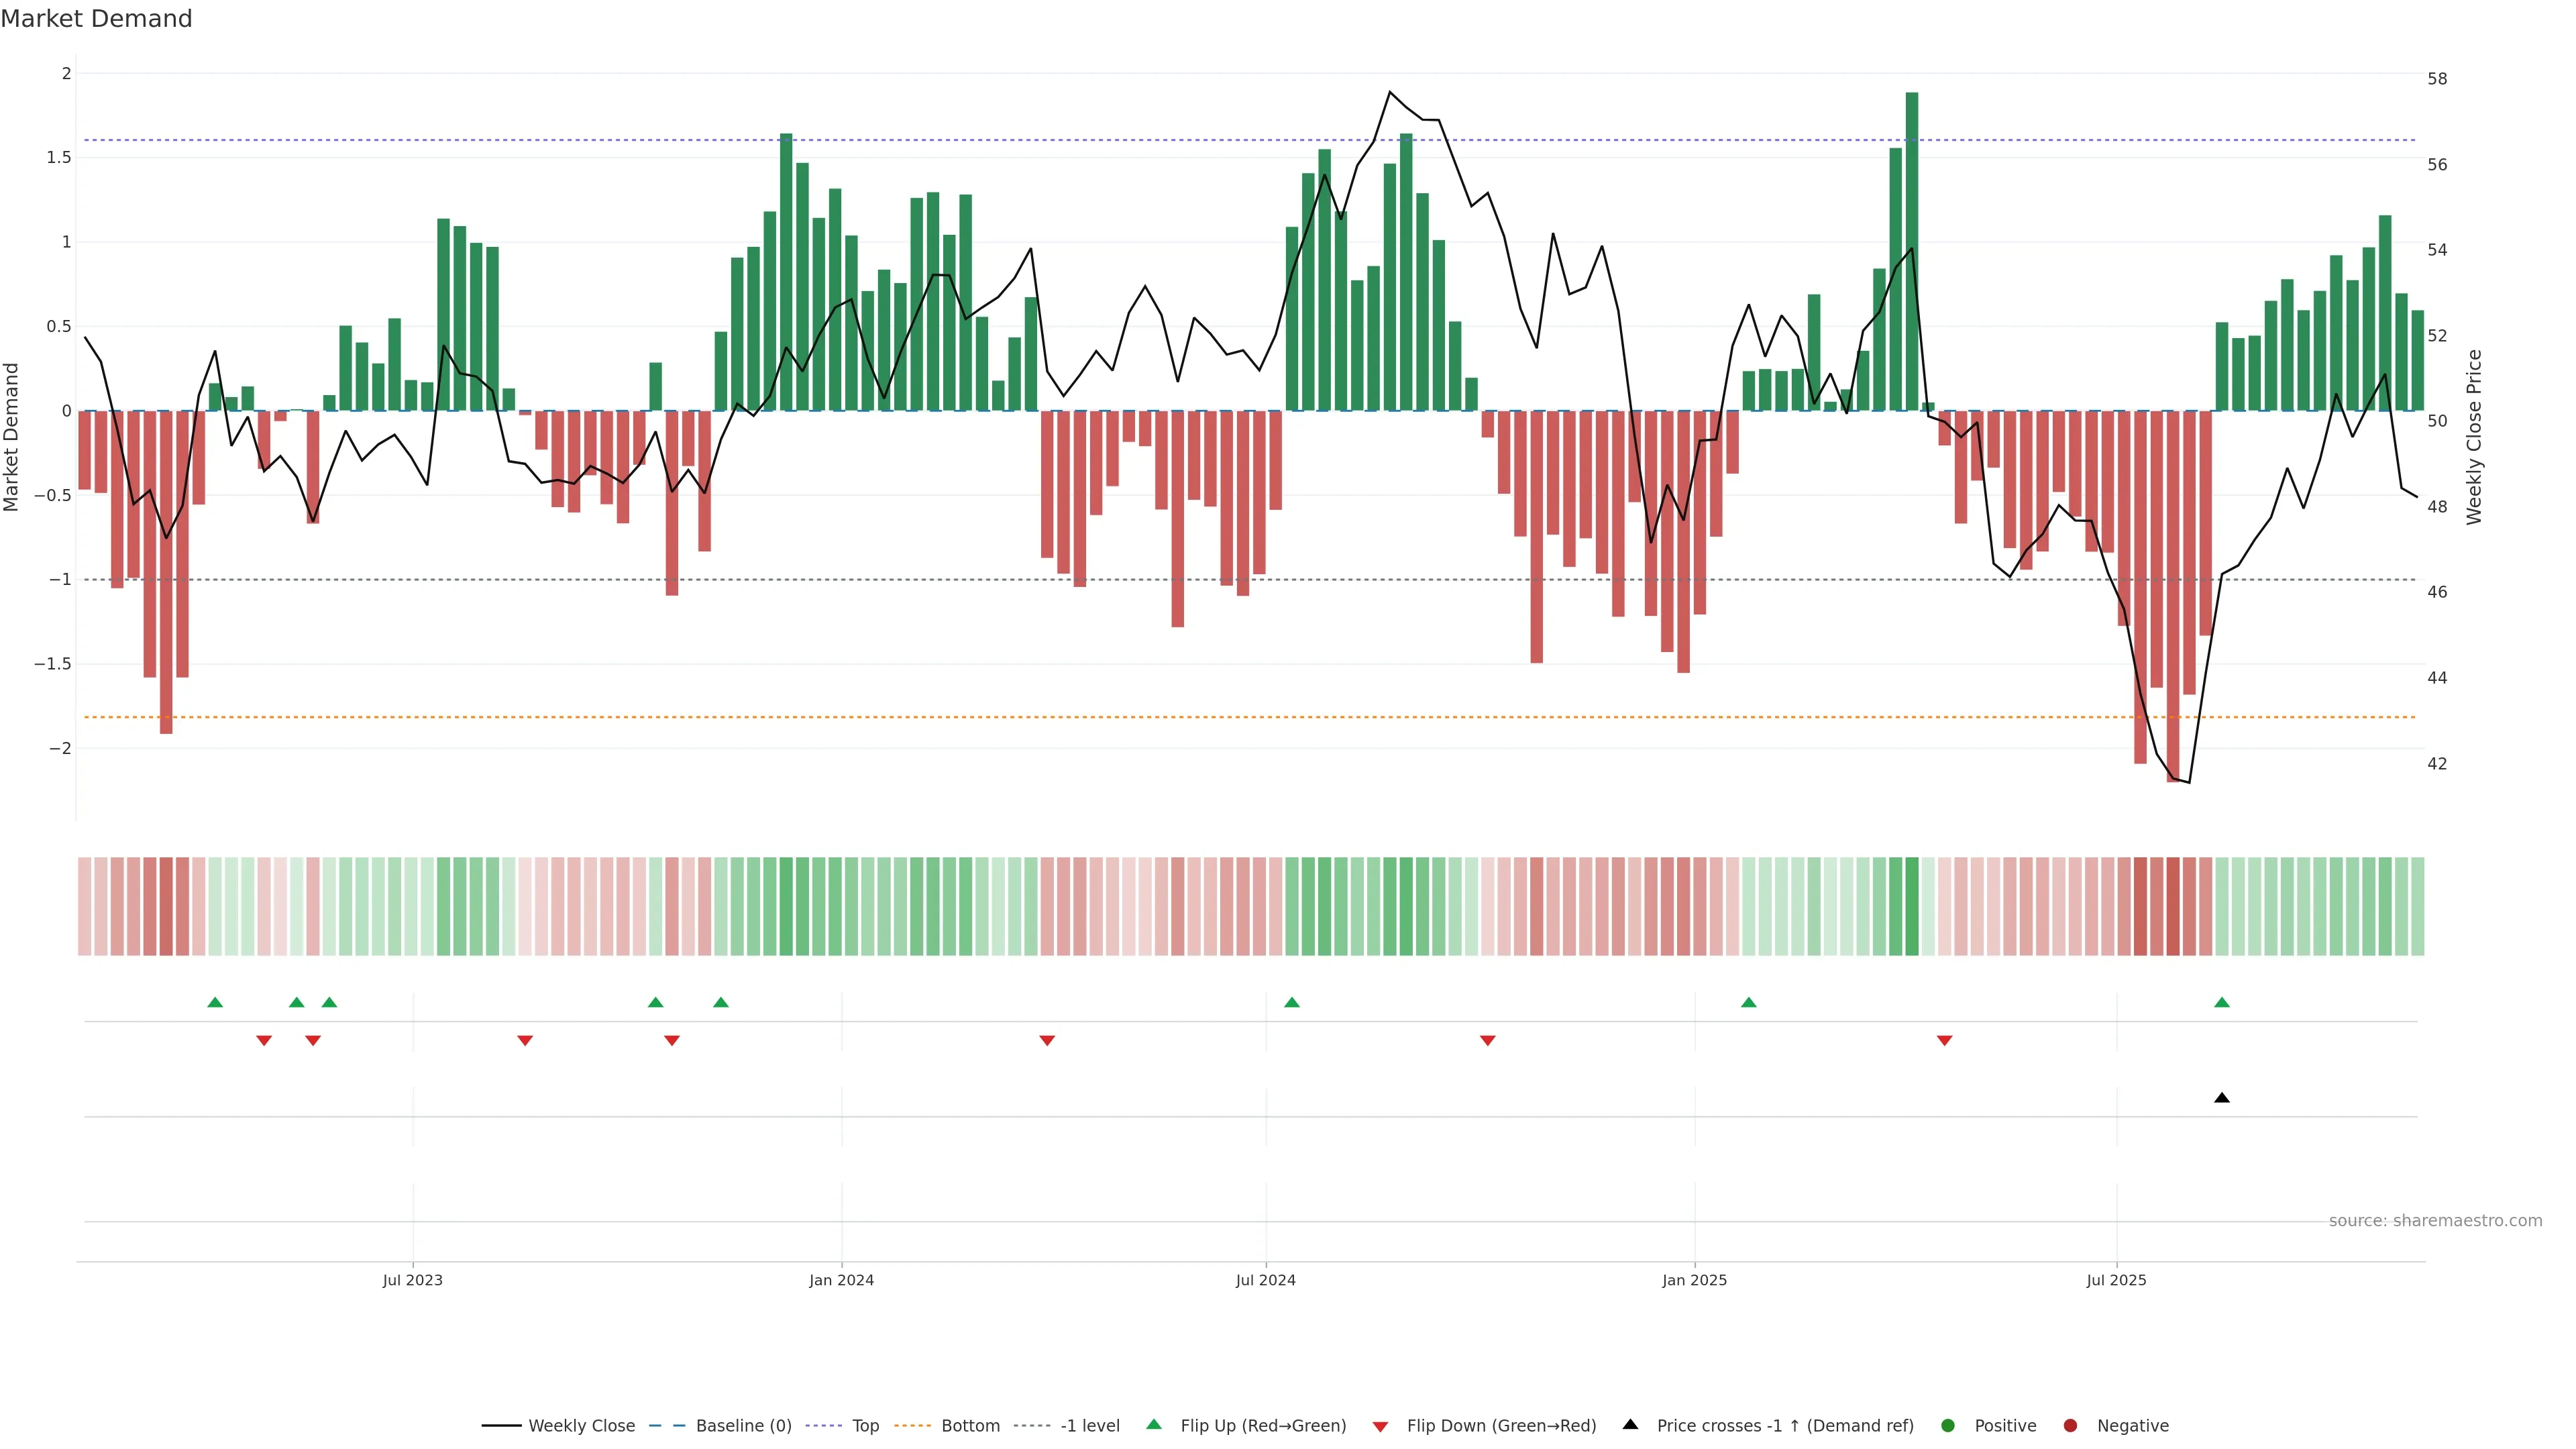Click the Weekly Close Price axis title
Viewport: 2576px width, 1449px height.
2474,437
